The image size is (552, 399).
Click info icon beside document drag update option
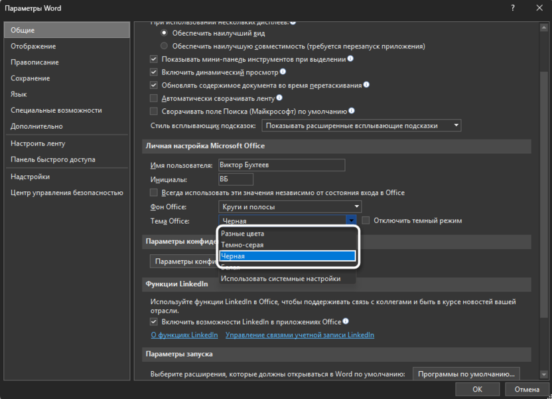[x=366, y=85]
